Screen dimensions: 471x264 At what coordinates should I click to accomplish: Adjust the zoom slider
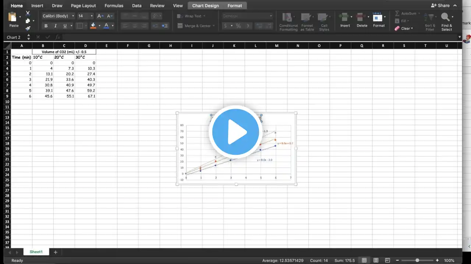pos(417,260)
